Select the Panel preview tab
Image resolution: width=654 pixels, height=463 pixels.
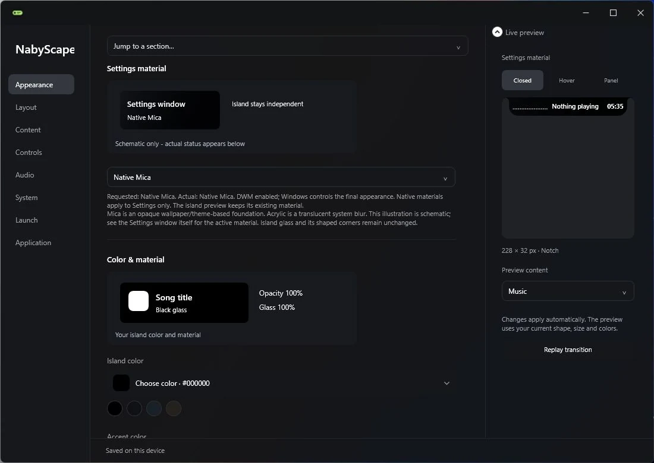pyautogui.click(x=611, y=80)
